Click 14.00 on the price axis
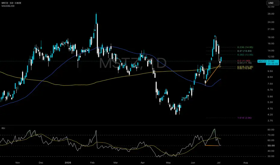Screen dimensions: 280x165 click(x=271, y=51)
